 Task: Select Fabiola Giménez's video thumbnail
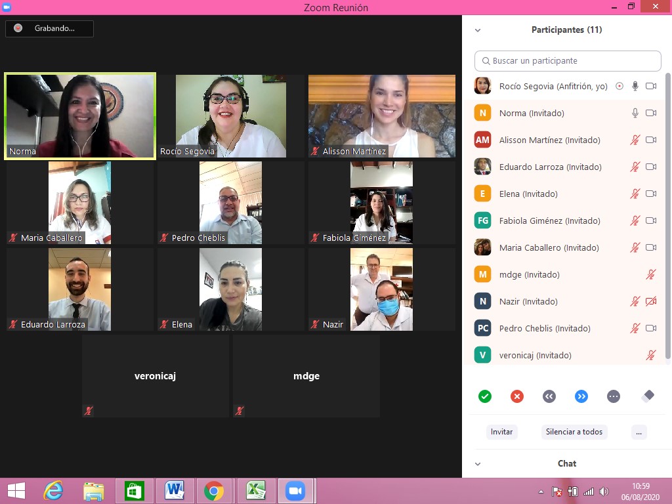pyautogui.click(x=382, y=203)
